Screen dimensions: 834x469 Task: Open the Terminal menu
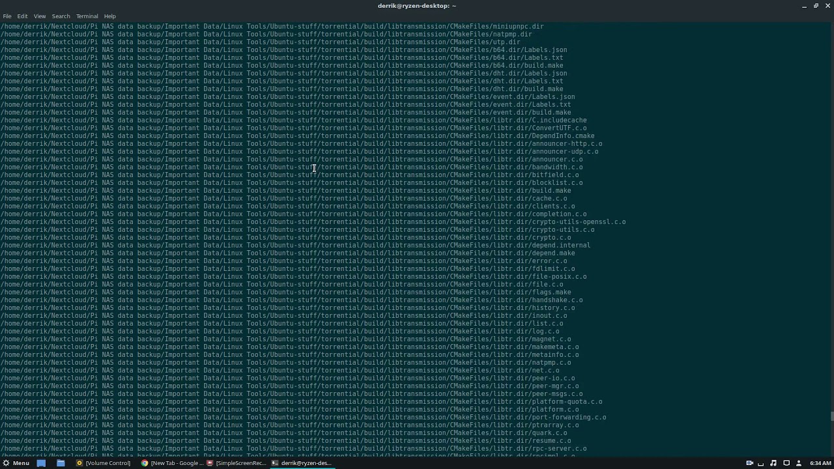[87, 16]
